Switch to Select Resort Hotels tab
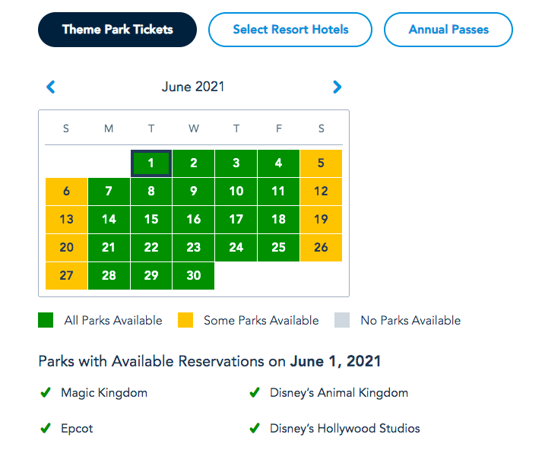The width and height of the screenshot is (545, 450). [290, 30]
